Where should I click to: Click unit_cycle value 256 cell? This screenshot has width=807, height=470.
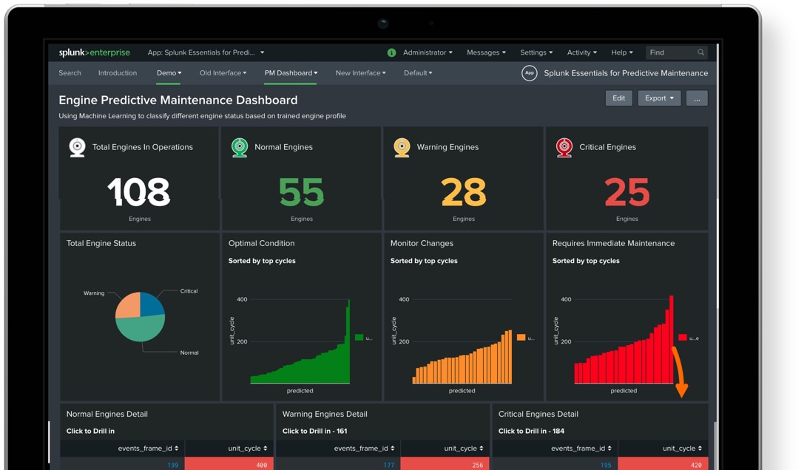(x=445, y=464)
